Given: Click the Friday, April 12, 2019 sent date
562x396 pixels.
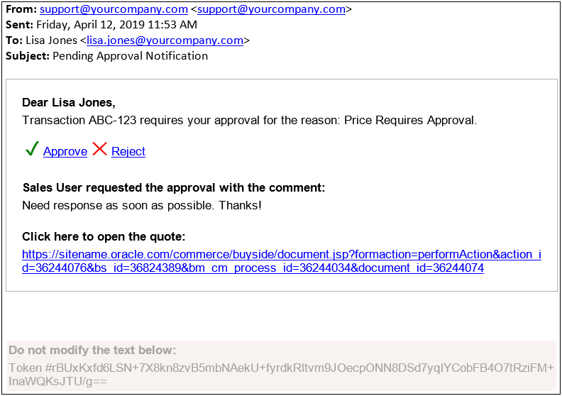Looking at the screenshot, I should tap(116, 25).
